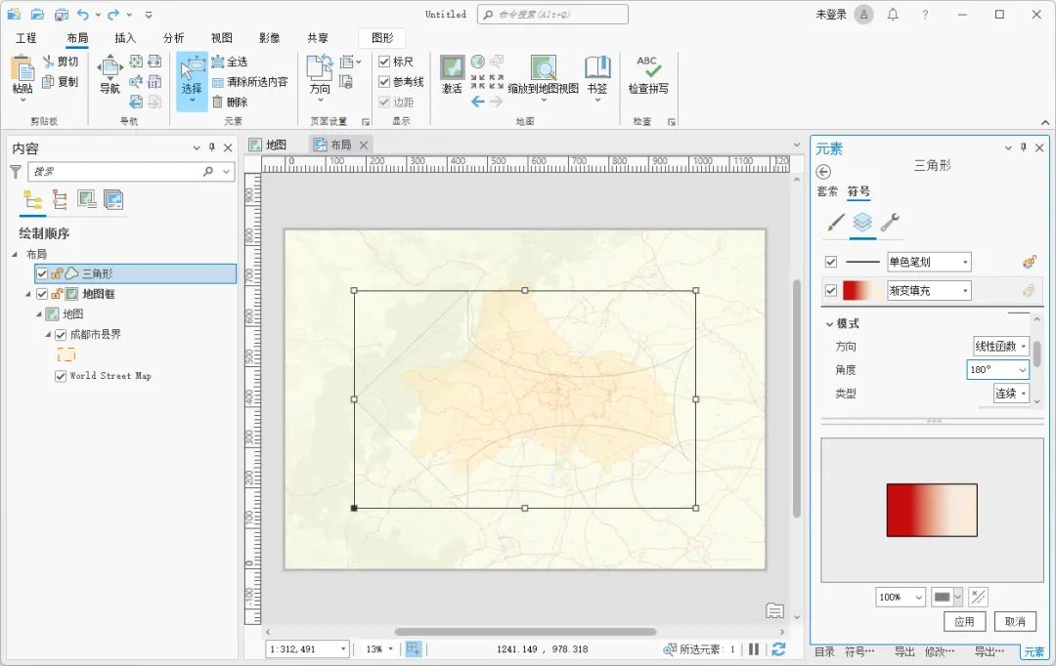Uncheck the World Street Map layer
Screen dimensions: 1056x666
61,376
